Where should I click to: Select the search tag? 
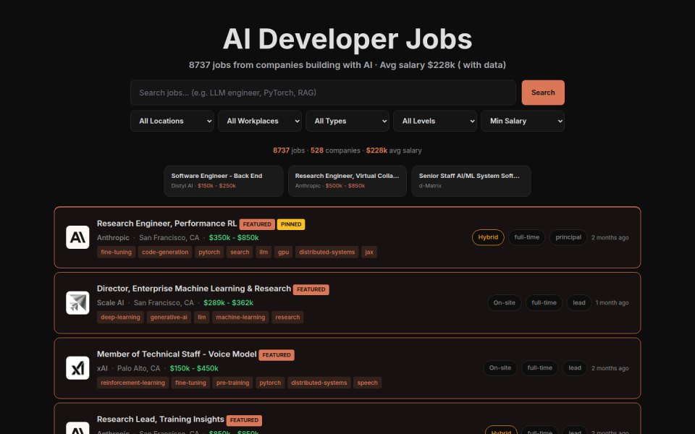240,252
